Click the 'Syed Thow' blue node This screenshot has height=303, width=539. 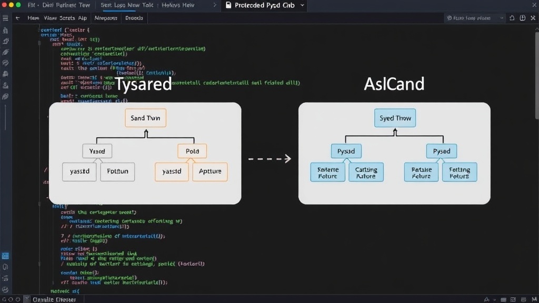[x=395, y=118]
